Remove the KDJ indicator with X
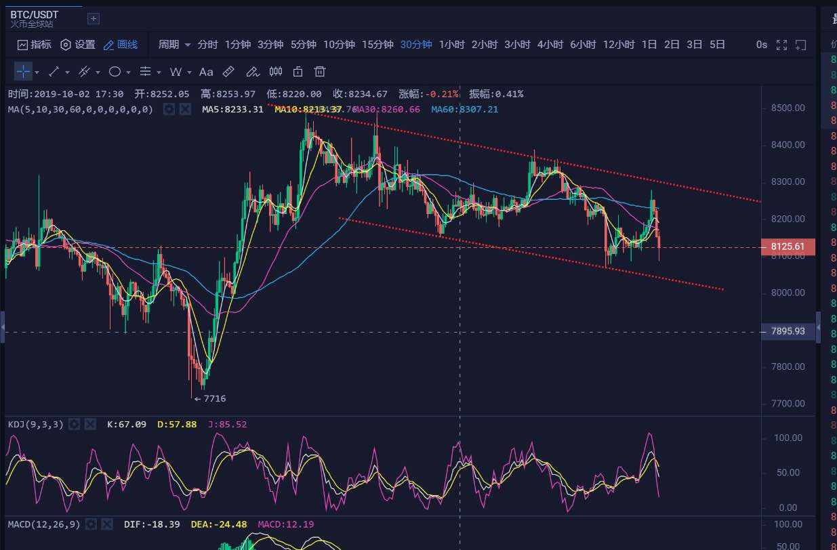The height and width of the screenshot is (550, 837). [89, 425]
